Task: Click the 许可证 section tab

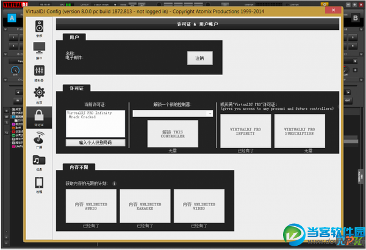Action: pos(77,88)
